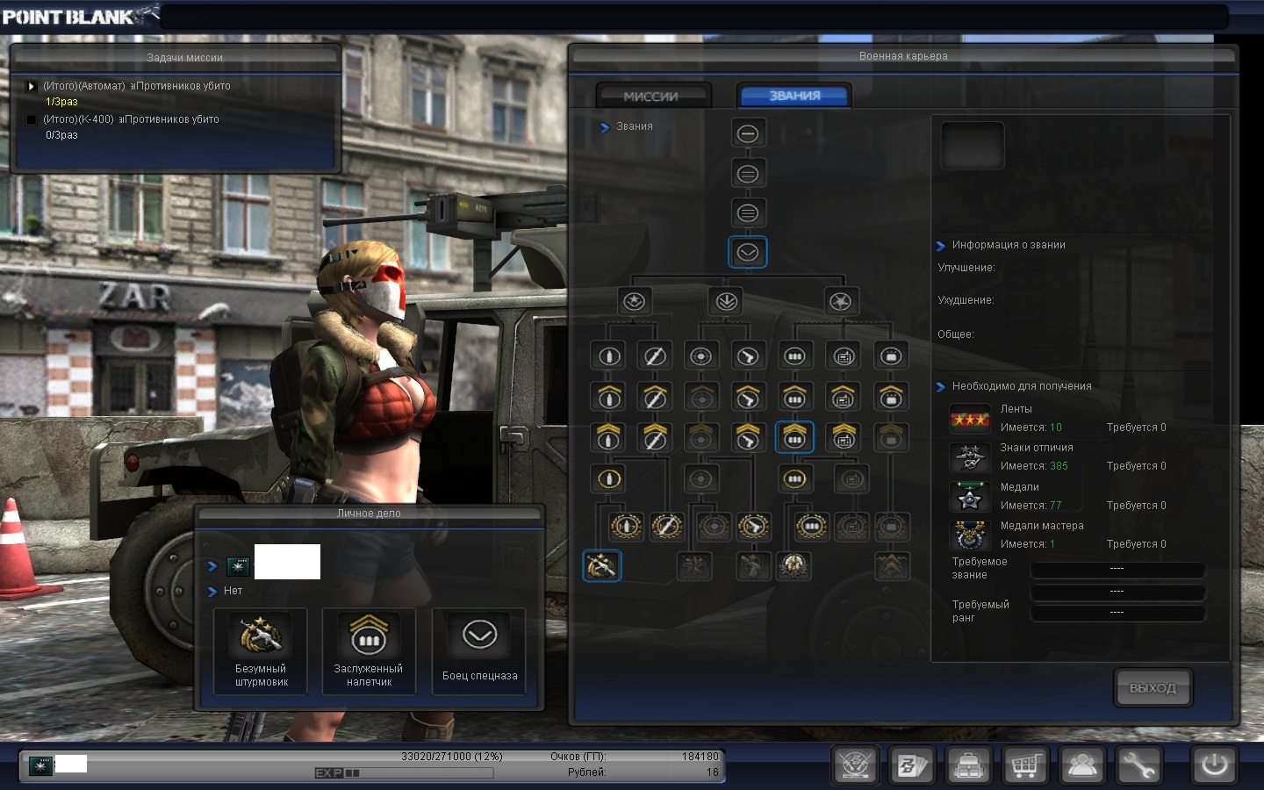Image resolution: width=1264 pixels, height=790 pixels.
Task: Click the Безумный штурмовик title slot
Action: pos(261,650)
